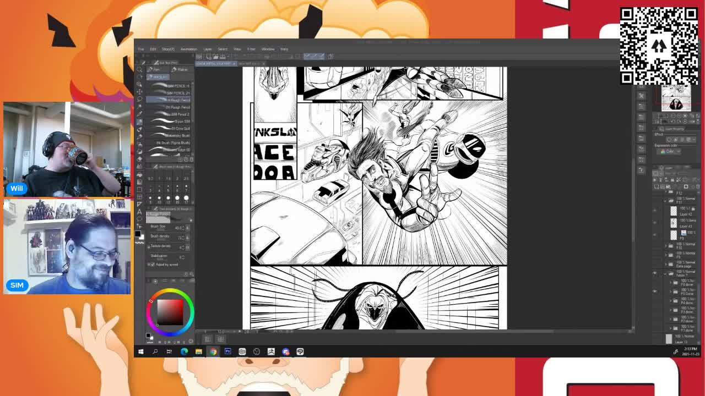Screen dimensions: 705x396
Task: Expand the Extra page folder
Action: click(666, 264)
